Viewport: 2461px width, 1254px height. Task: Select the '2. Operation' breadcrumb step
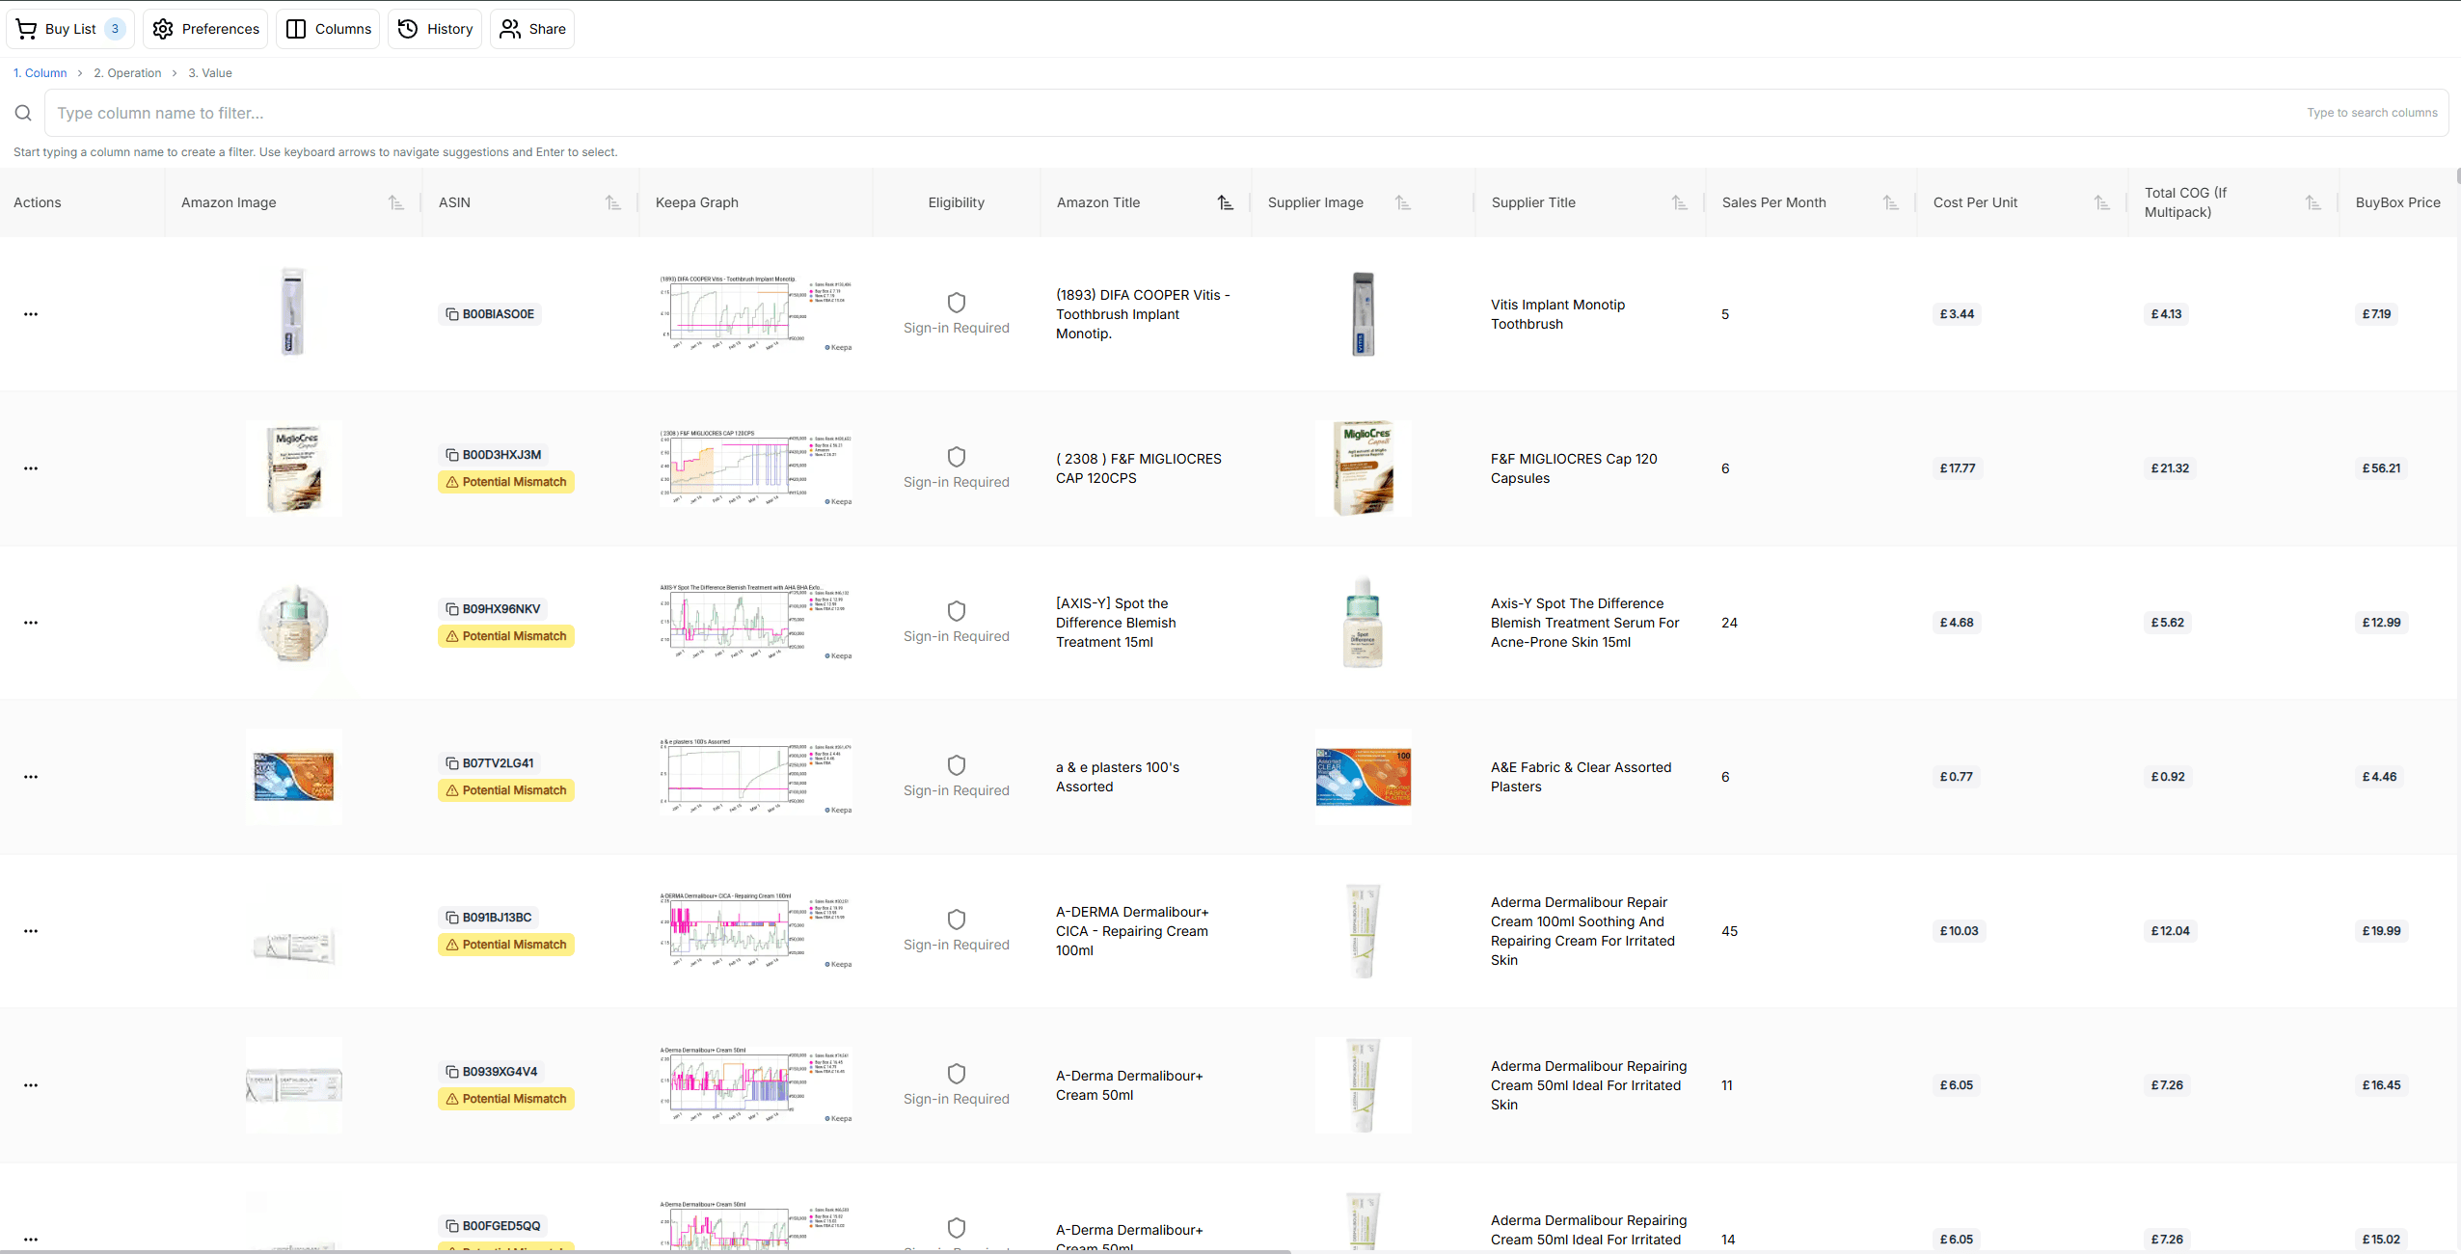(x=127, y=73)
